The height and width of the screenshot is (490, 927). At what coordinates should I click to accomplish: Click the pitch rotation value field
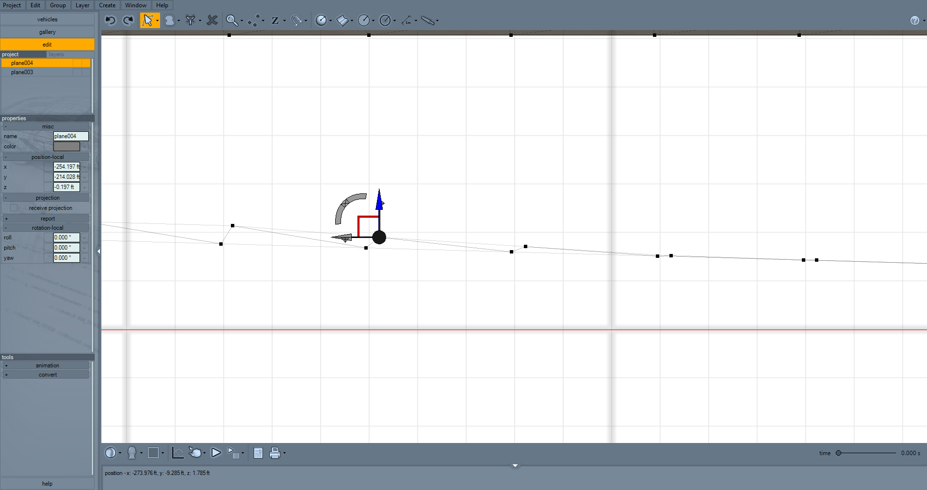[66, 248]
